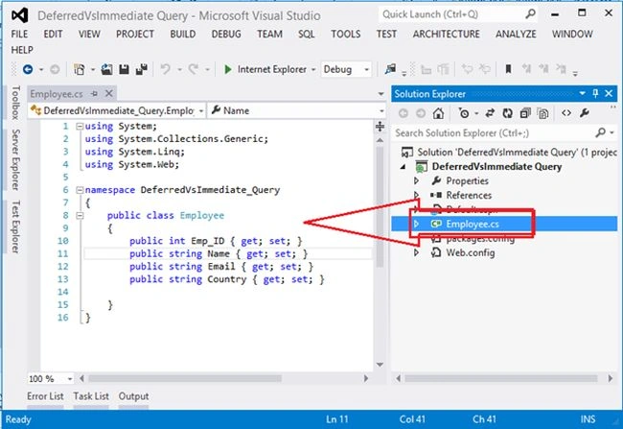Click Collapse All icon in Solution Explorer
This screenshot has width=623, height=429.
point(525,113)
